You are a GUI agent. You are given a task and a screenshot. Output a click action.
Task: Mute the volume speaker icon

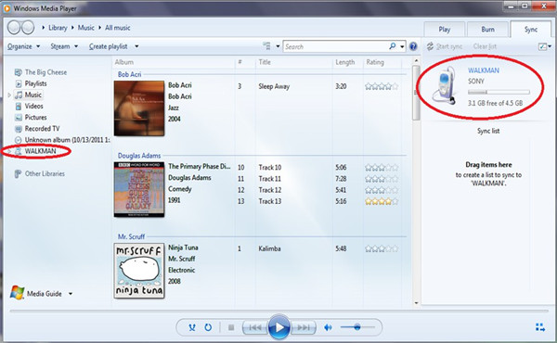(328, 327)
